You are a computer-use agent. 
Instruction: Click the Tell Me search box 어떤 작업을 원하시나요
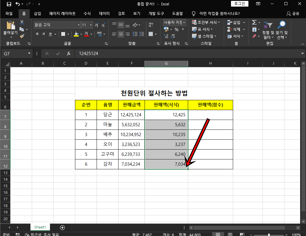(x=219, y=14)
